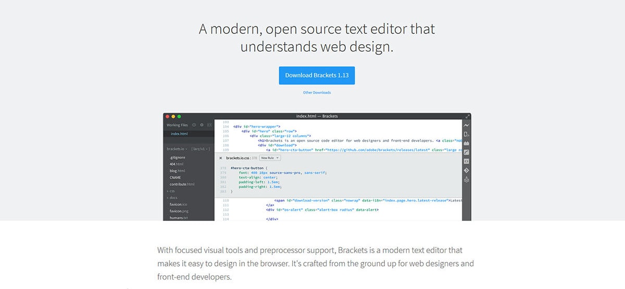
Task: Open the brackets.io project dropdown
Action: tap(177, 149)
